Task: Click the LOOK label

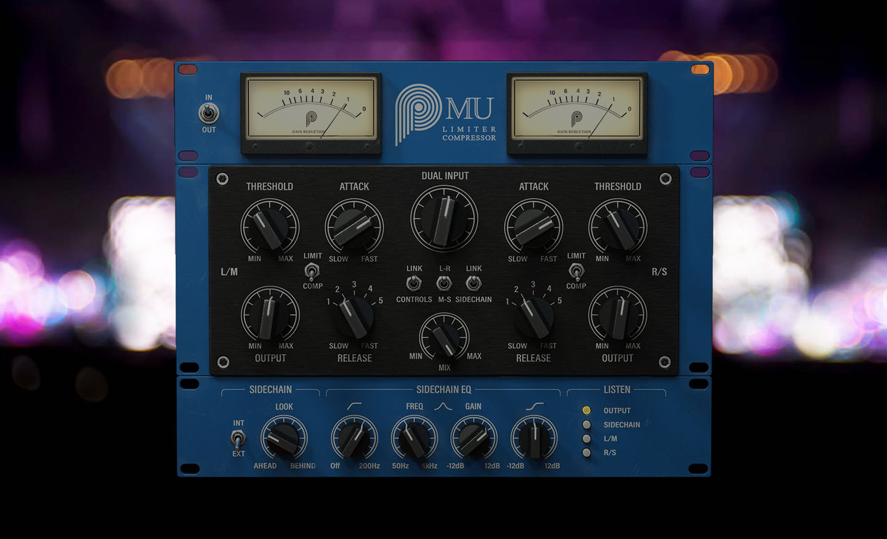Action: (284, 407)
